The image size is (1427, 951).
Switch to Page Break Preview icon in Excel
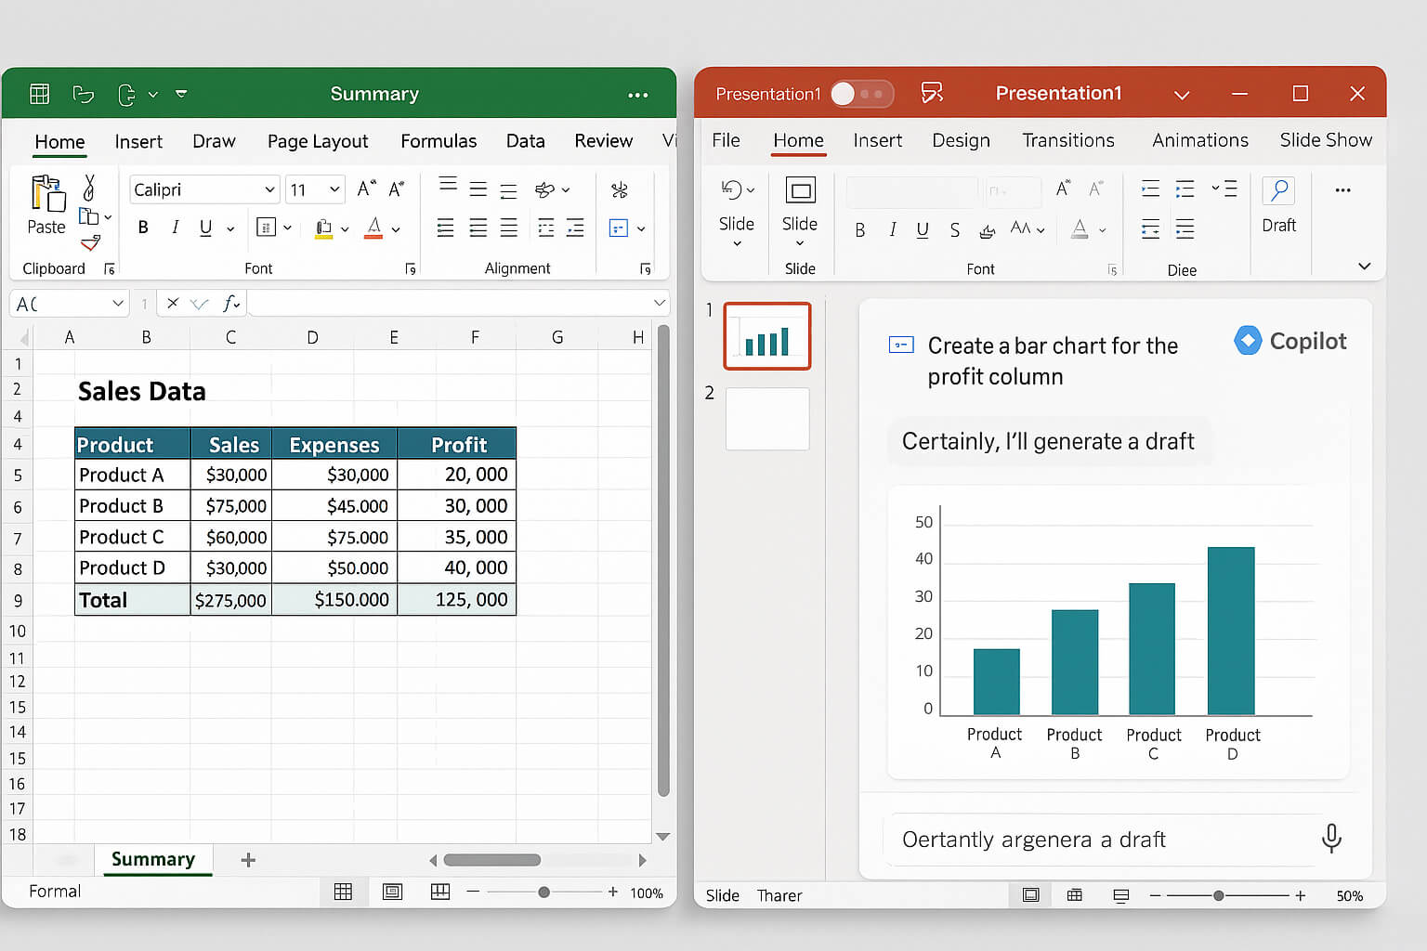point(440,892)
